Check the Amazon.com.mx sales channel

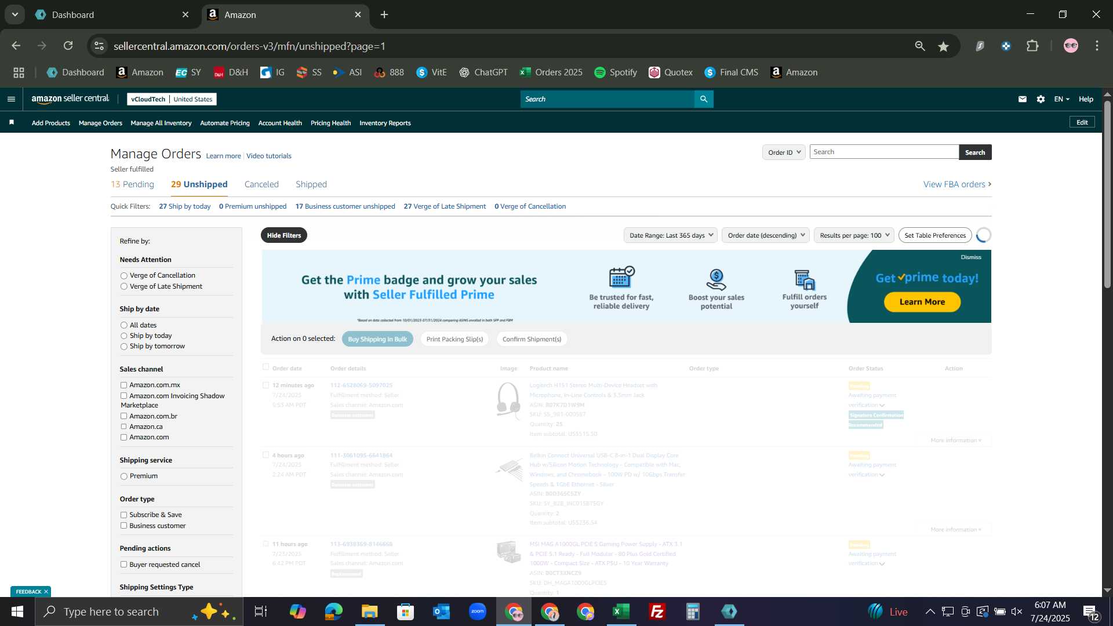[123, 385]
